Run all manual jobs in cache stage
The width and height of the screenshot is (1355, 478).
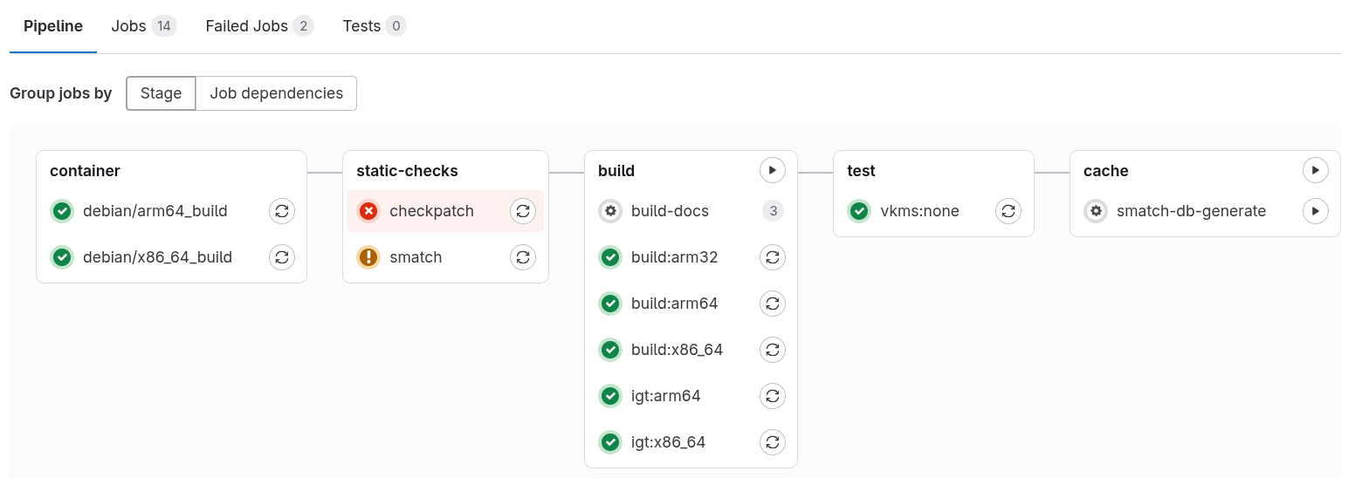[x=1315, y=170]
